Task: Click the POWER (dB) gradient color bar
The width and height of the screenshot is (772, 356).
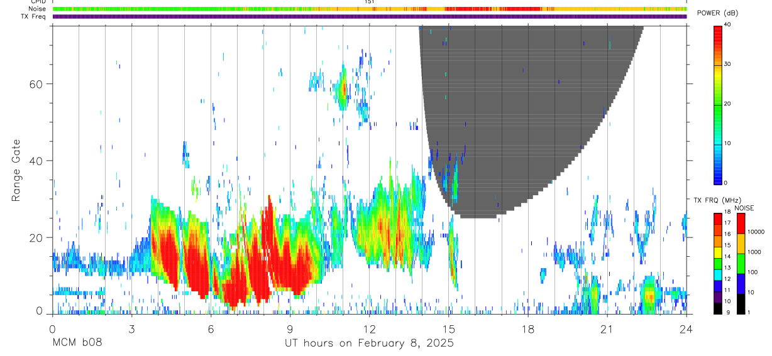Action: 718,104
